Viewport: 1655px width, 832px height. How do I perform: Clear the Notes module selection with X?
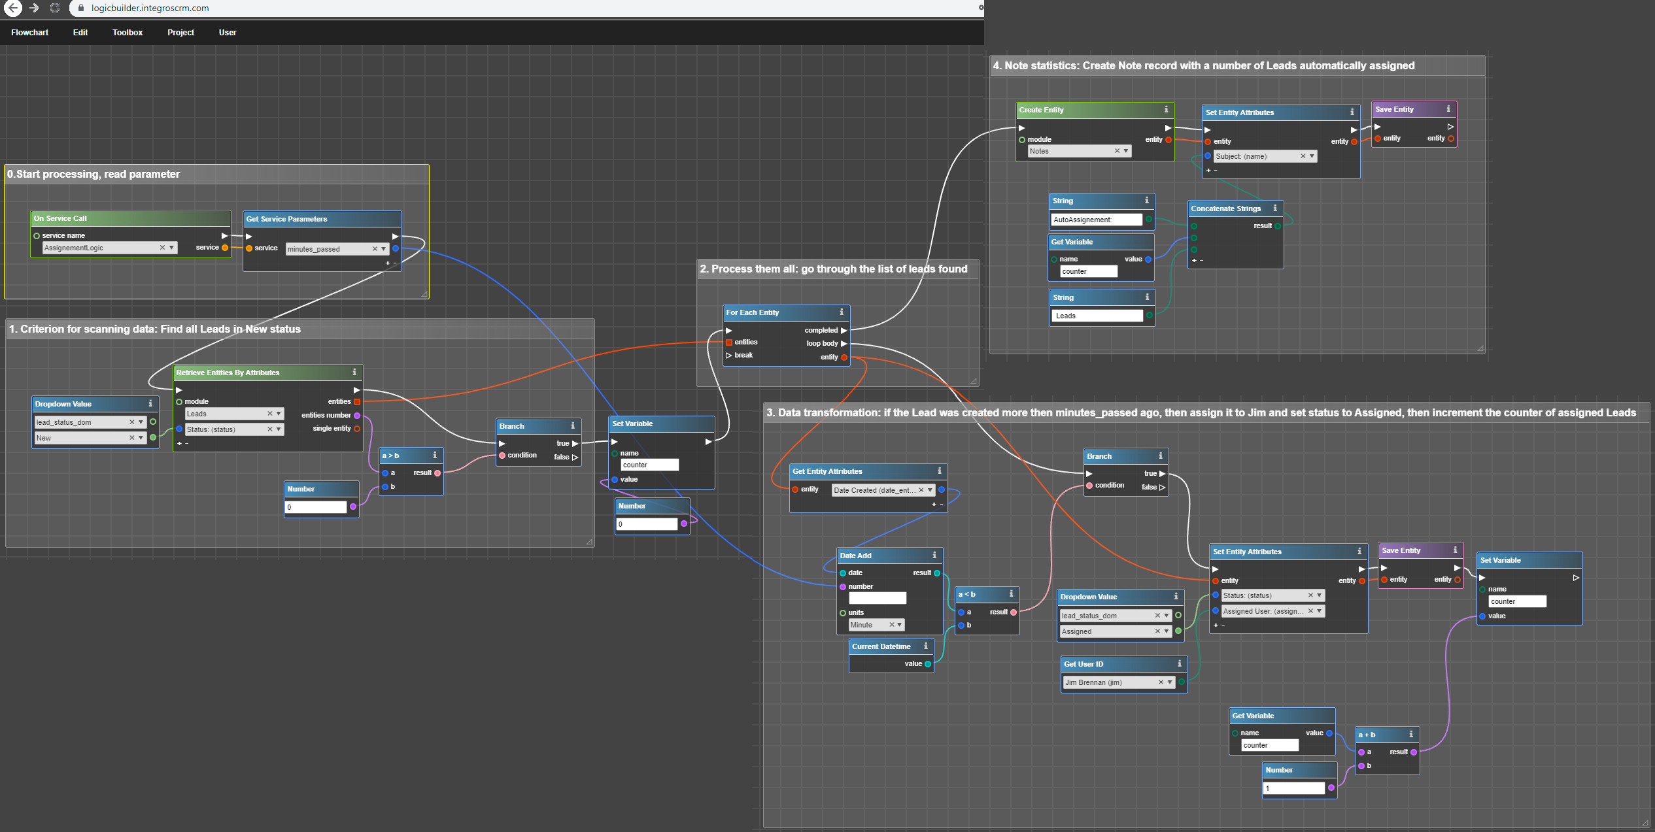[x=1117, y=151]
